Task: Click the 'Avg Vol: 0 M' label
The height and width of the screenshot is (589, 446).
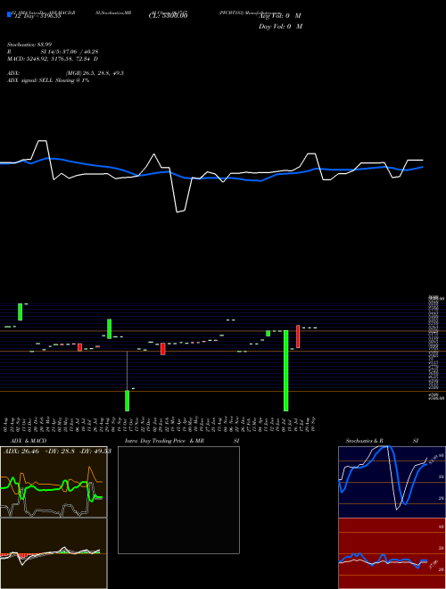Action: click(x=280, y=16)
